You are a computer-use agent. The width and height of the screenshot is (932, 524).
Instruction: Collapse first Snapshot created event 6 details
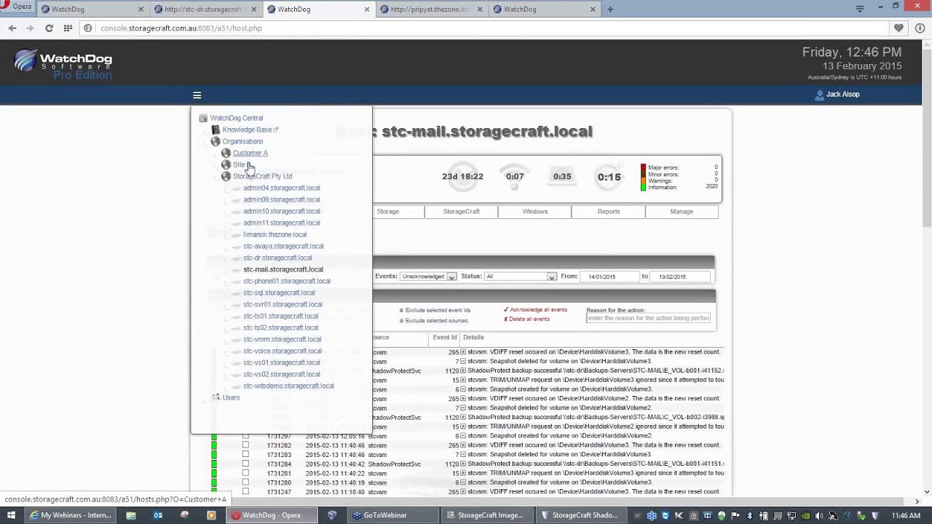point(463,389)
